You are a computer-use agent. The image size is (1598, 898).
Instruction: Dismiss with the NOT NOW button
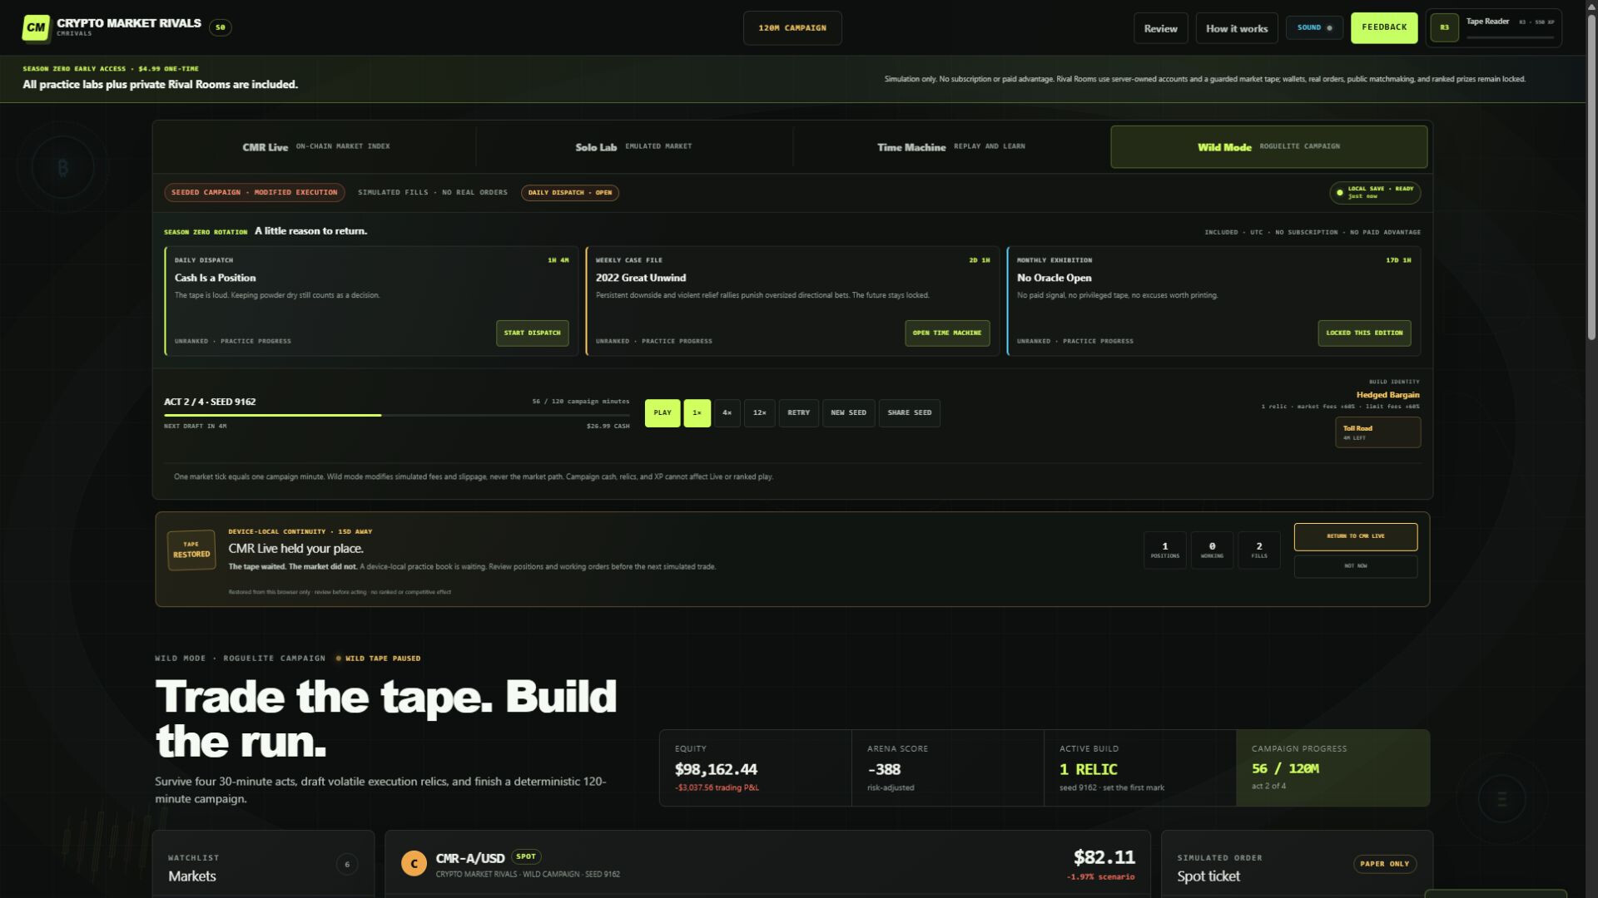point(1355,566)
